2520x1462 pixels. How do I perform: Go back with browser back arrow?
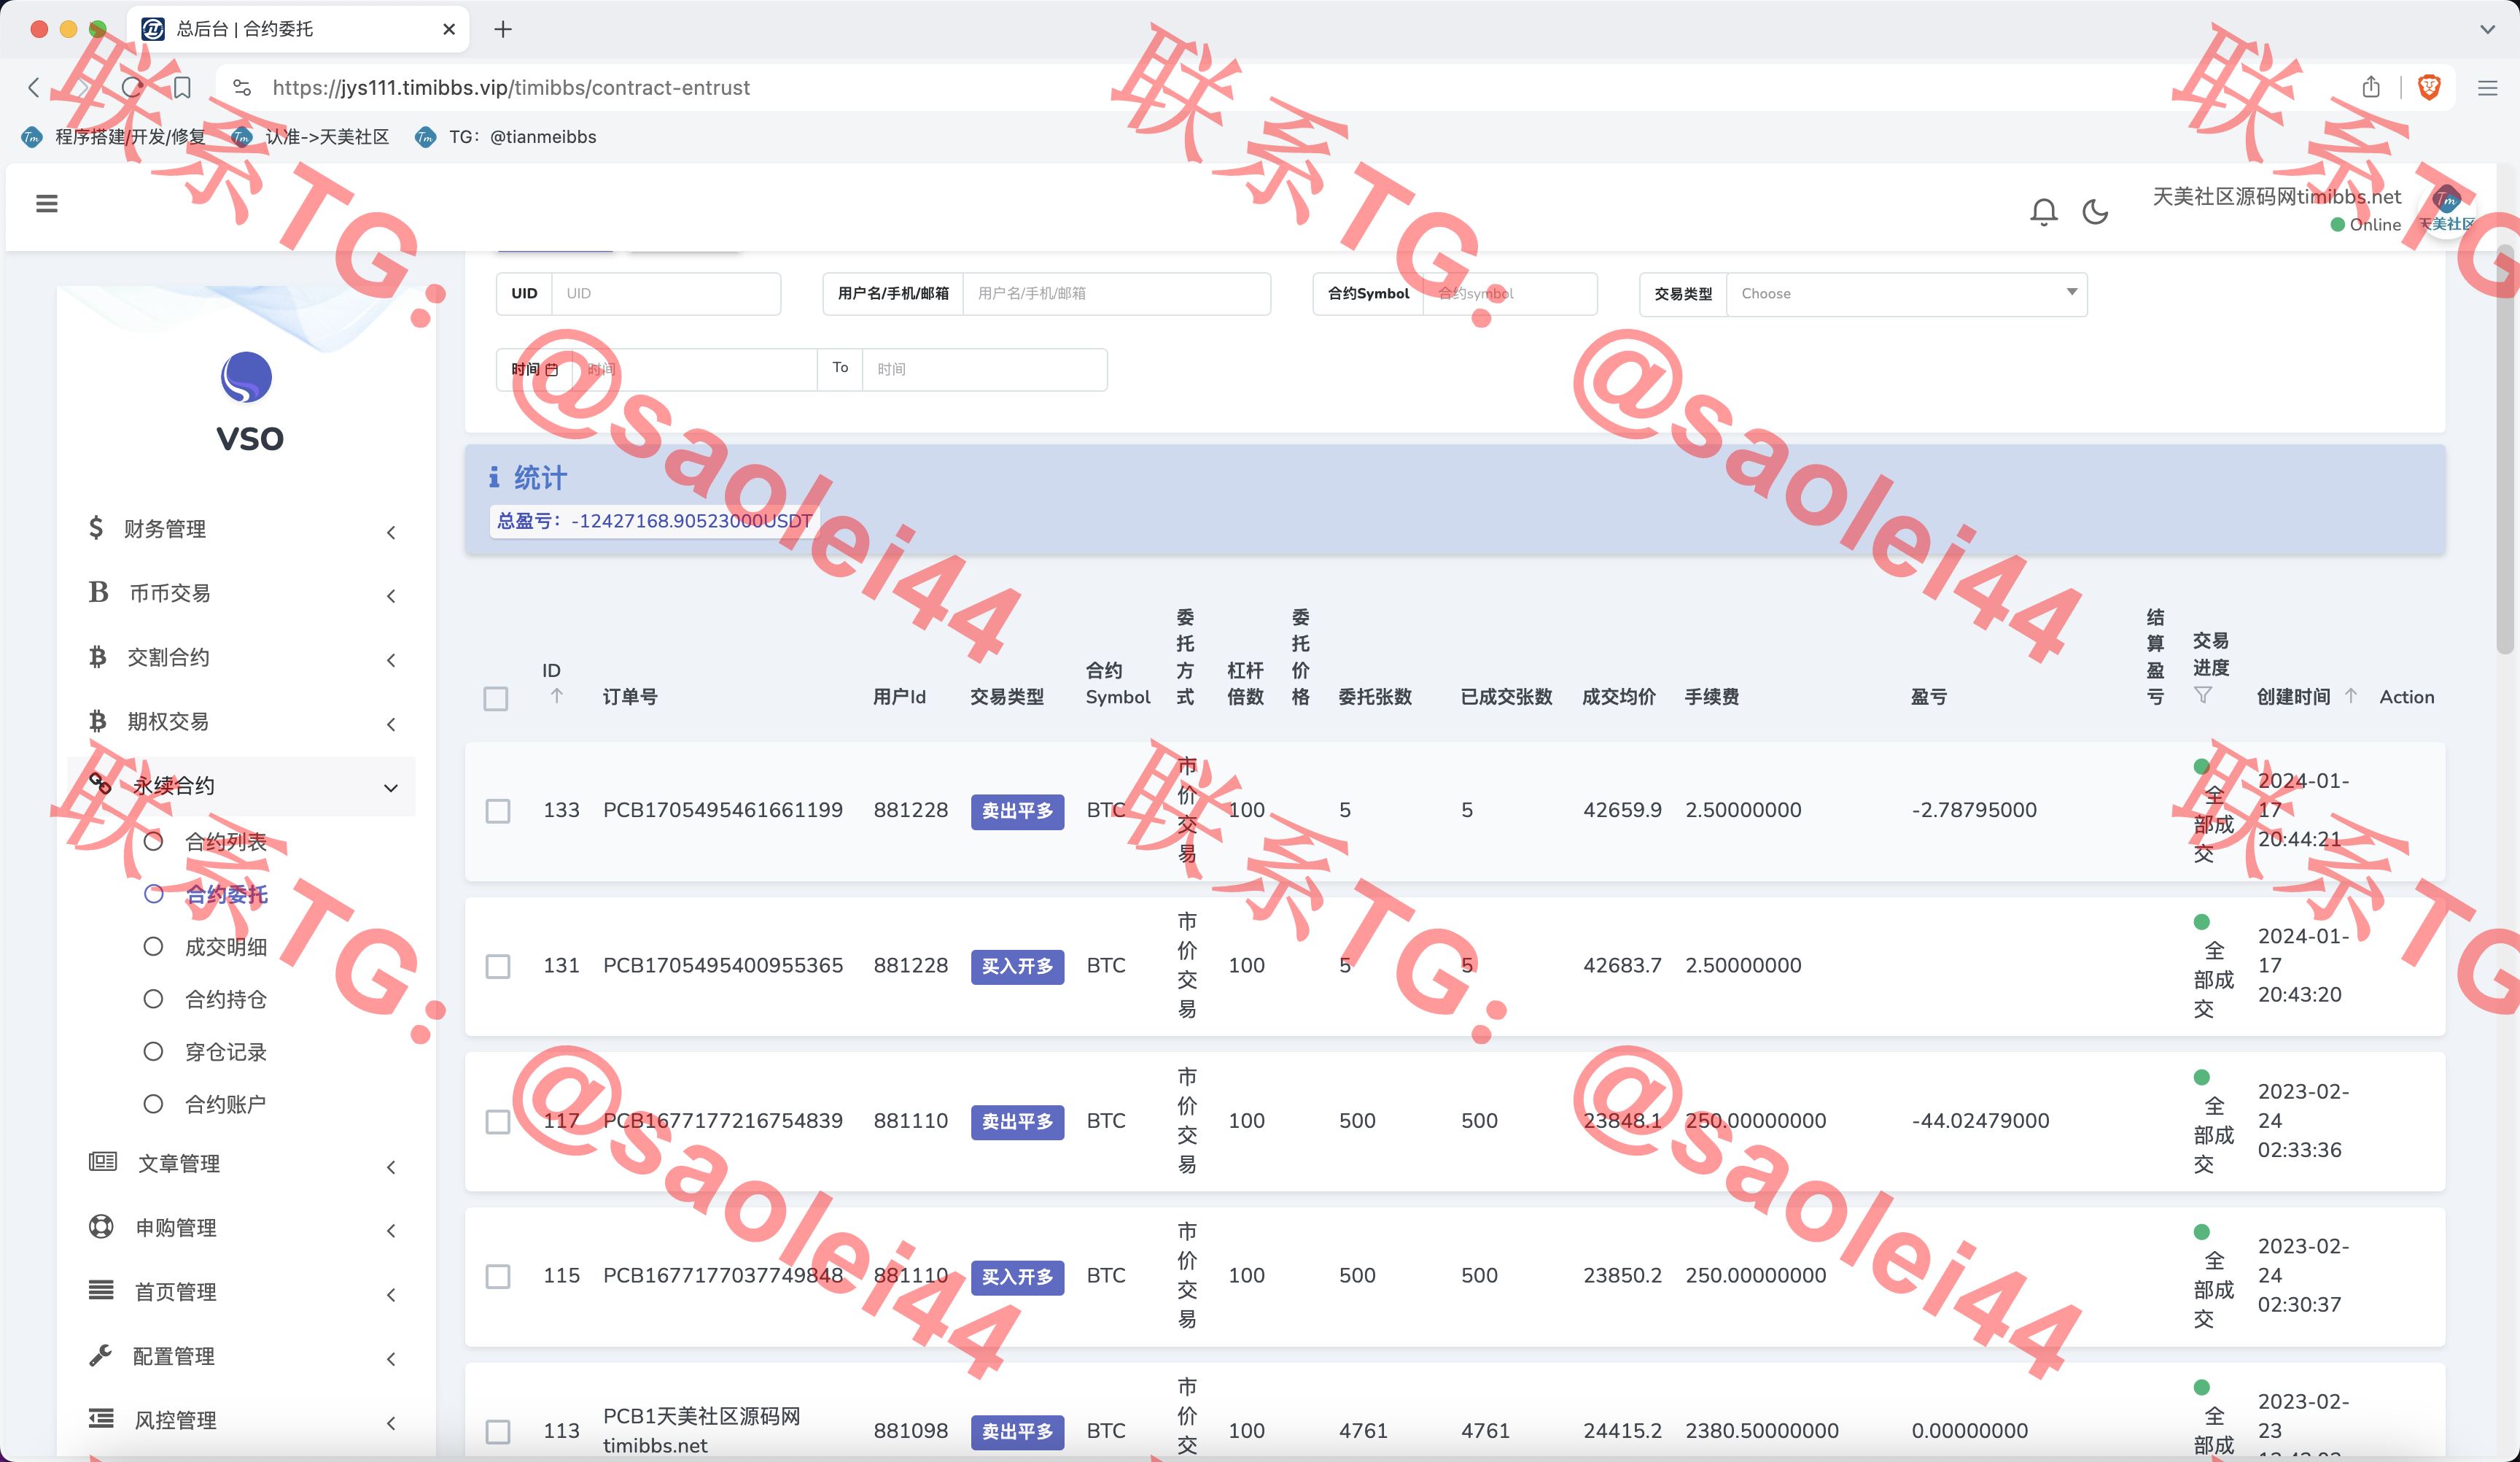tap(33, 88)
